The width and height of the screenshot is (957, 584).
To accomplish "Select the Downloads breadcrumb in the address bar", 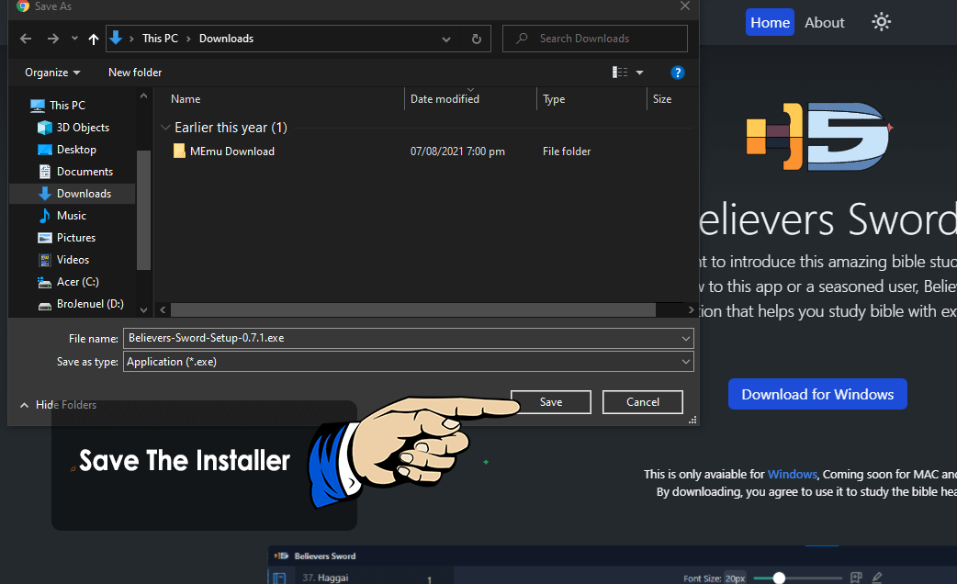I will click(x=227, y=39).
